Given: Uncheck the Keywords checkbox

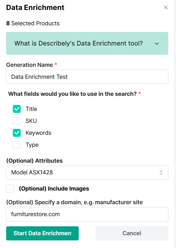Looking at the screenshot, I should pyautogui.click(x=17, y=133).
